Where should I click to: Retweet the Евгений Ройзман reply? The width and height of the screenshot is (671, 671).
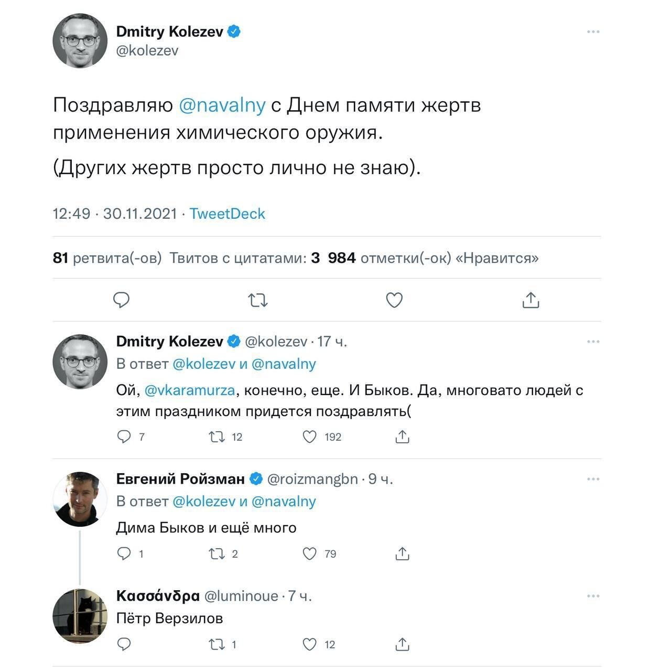217,553
